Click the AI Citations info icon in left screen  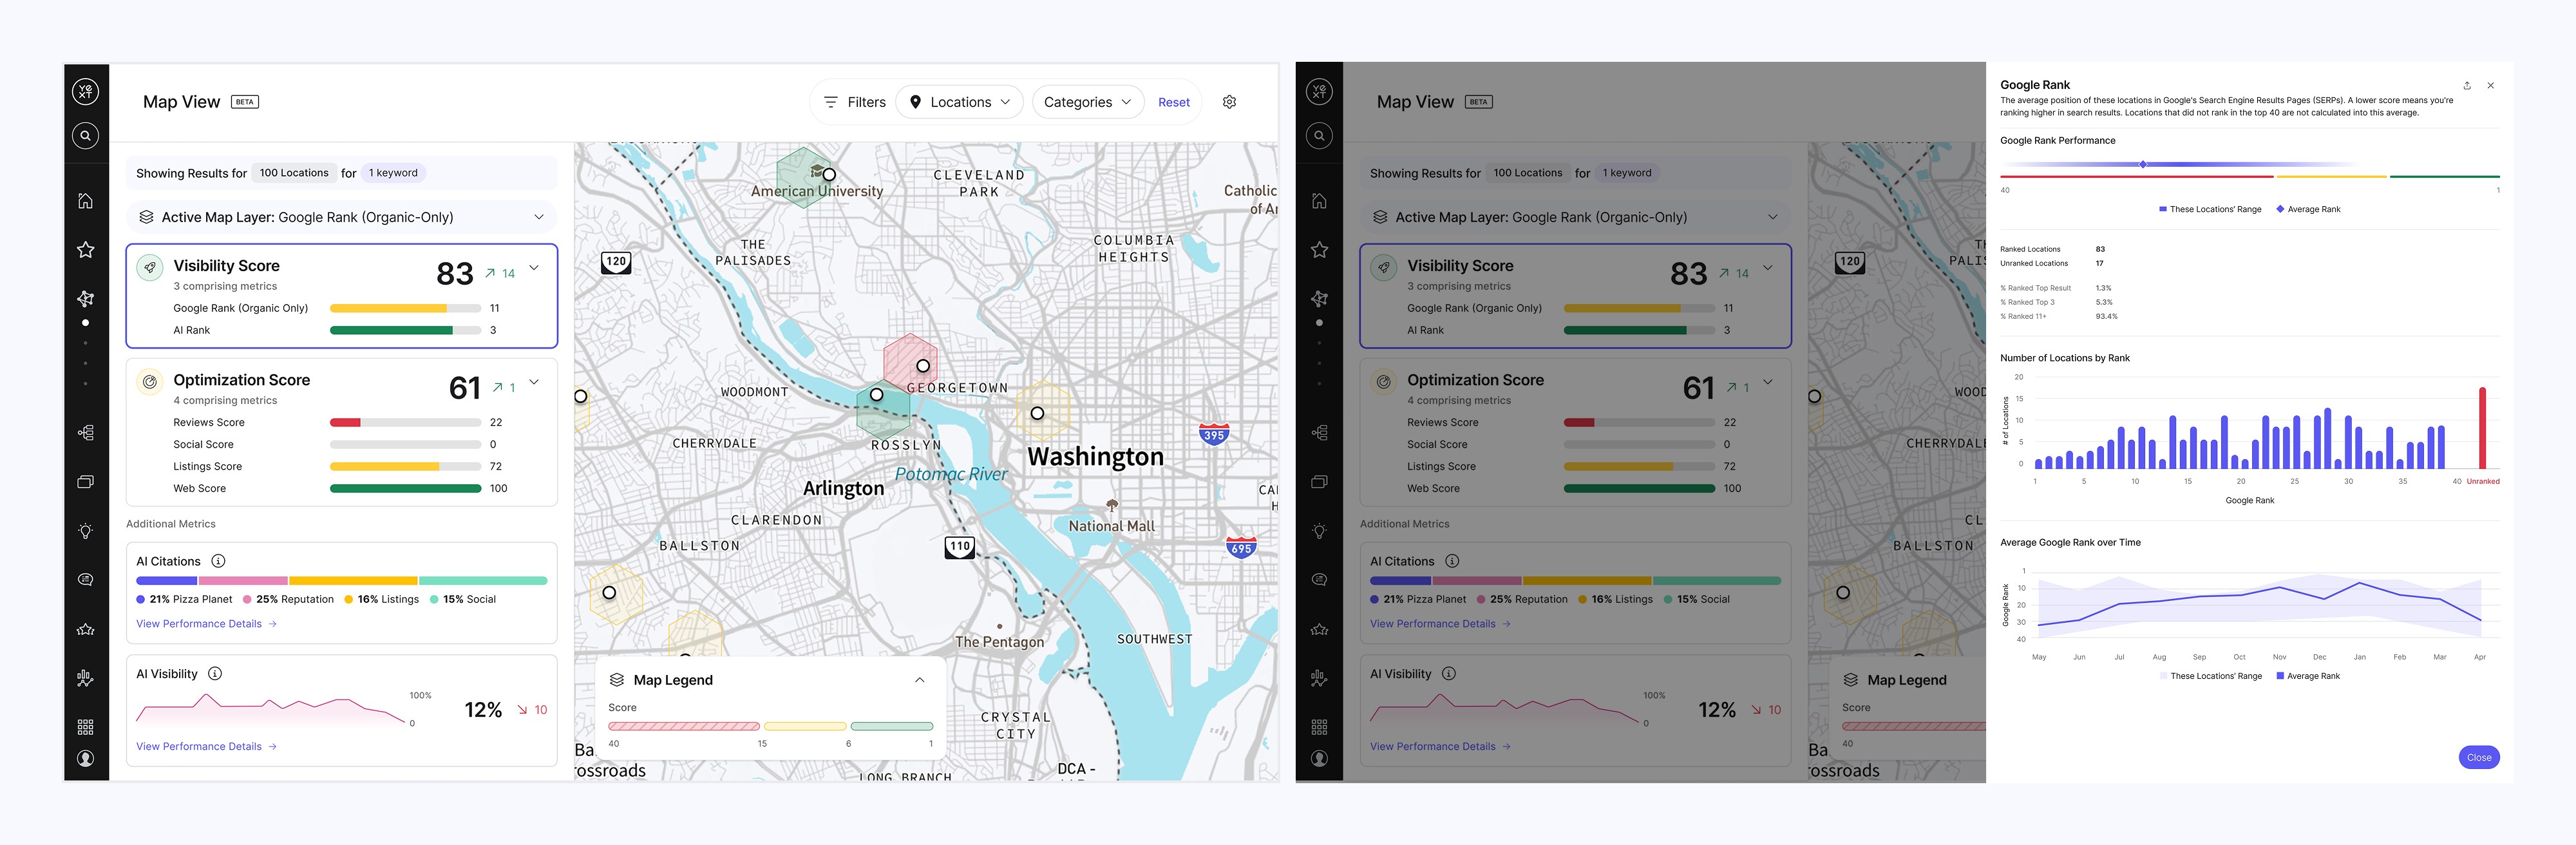(218, 561)
